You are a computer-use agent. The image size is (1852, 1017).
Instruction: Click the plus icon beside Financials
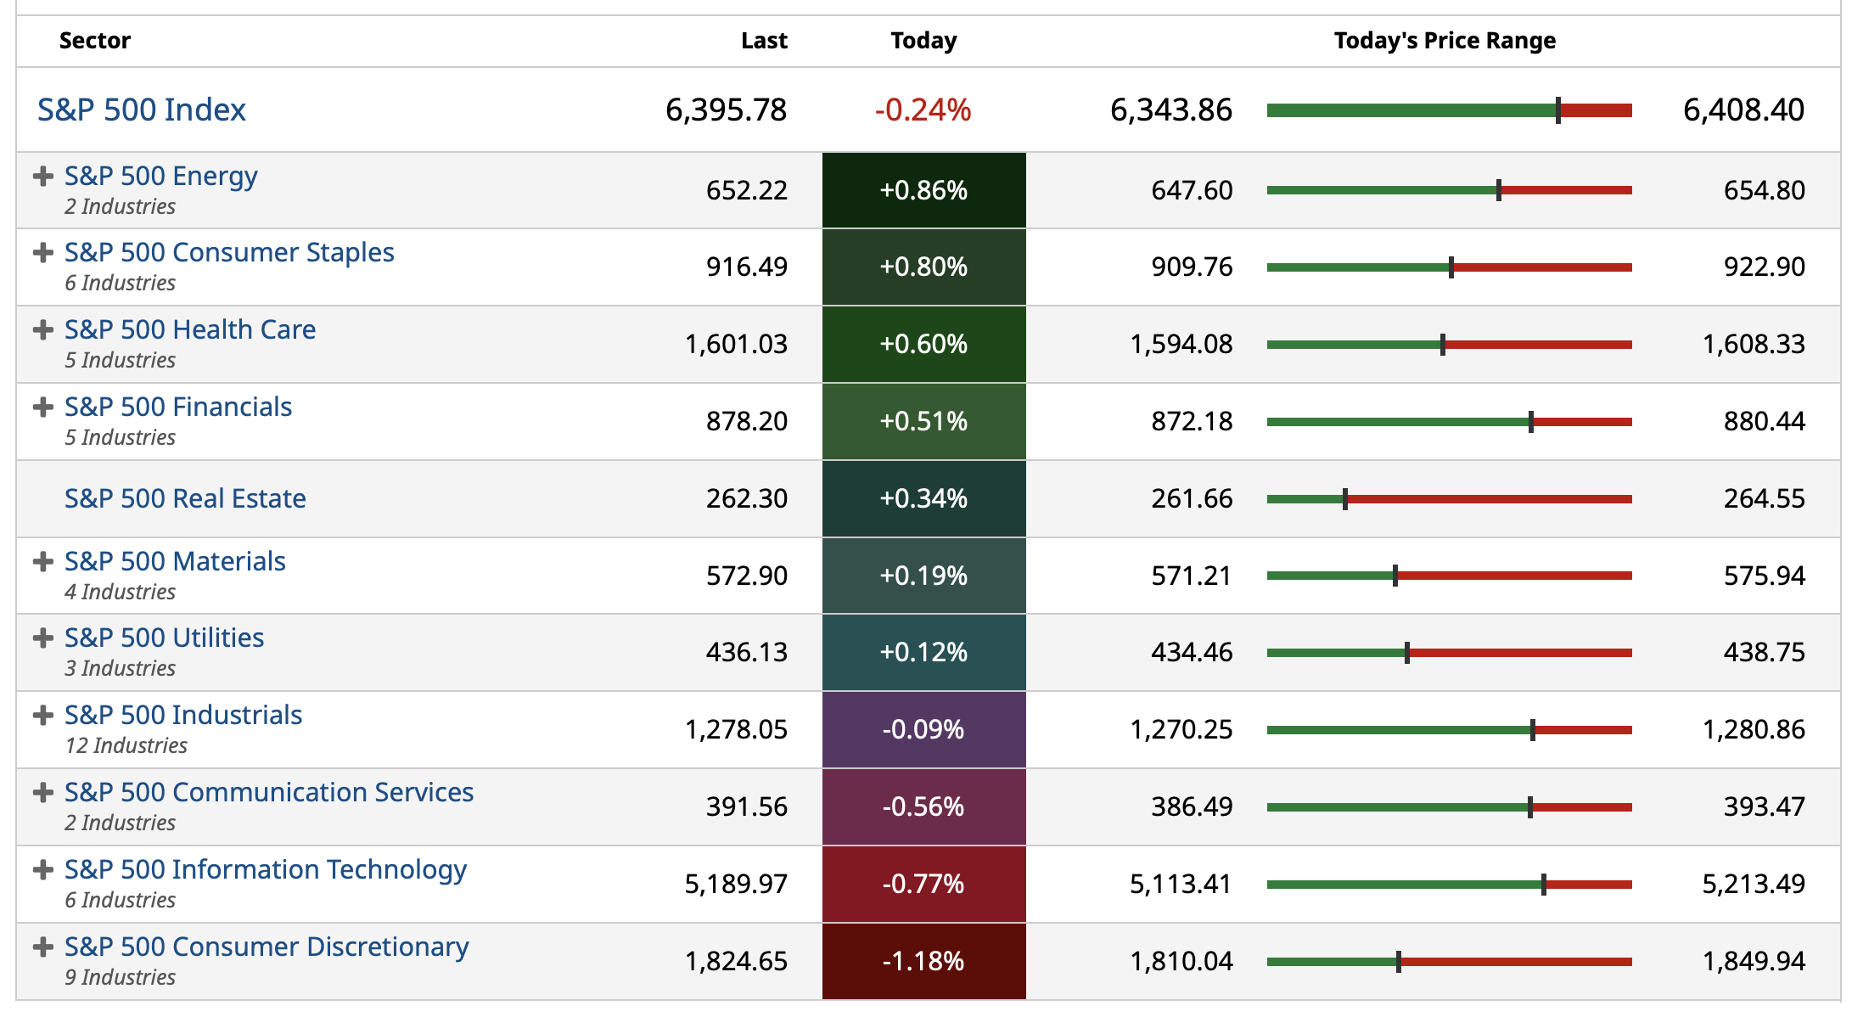coord(42,407)
